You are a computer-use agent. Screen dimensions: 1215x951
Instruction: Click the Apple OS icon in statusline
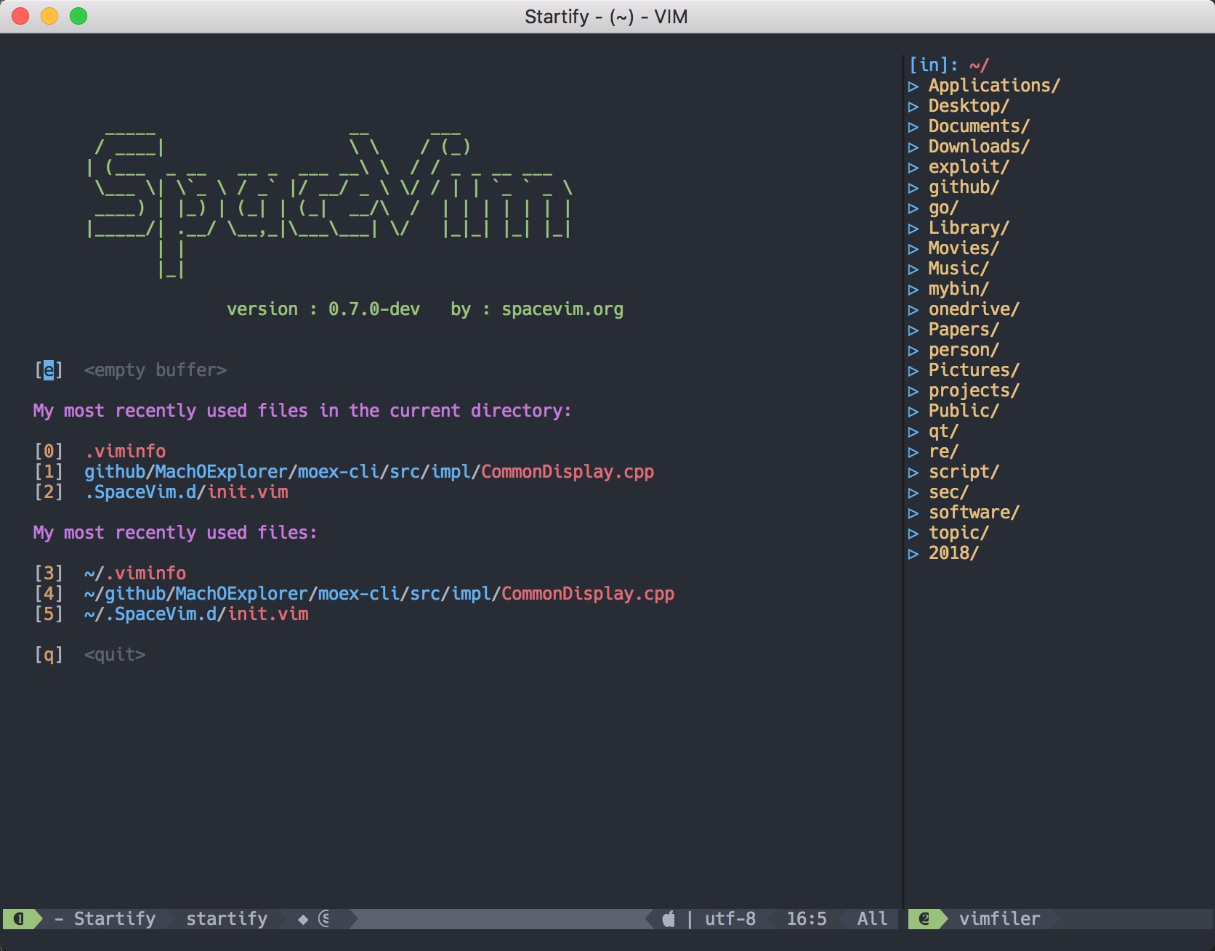click(x=669, y=919)
